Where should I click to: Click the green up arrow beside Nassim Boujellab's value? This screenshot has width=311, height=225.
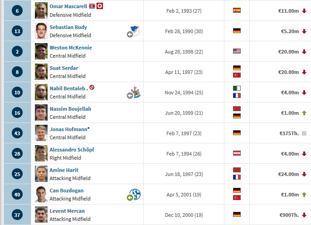pos(304,113)
